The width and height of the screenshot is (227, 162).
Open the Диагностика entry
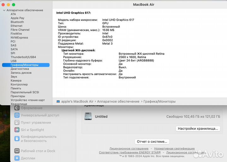pyautogui.click(x=20, y=69)
